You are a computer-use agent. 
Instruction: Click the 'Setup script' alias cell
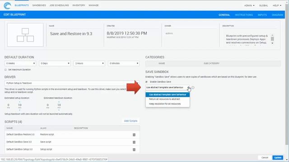pos(46,149)
